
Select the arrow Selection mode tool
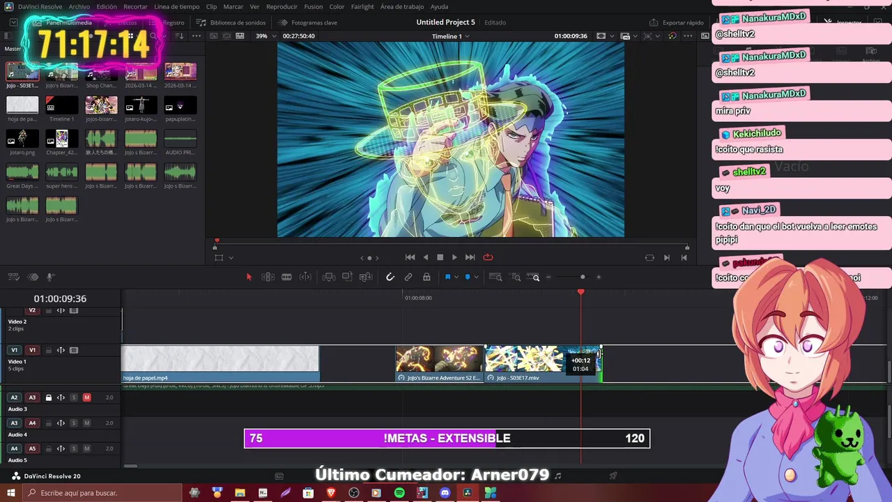tap(249, 277)
